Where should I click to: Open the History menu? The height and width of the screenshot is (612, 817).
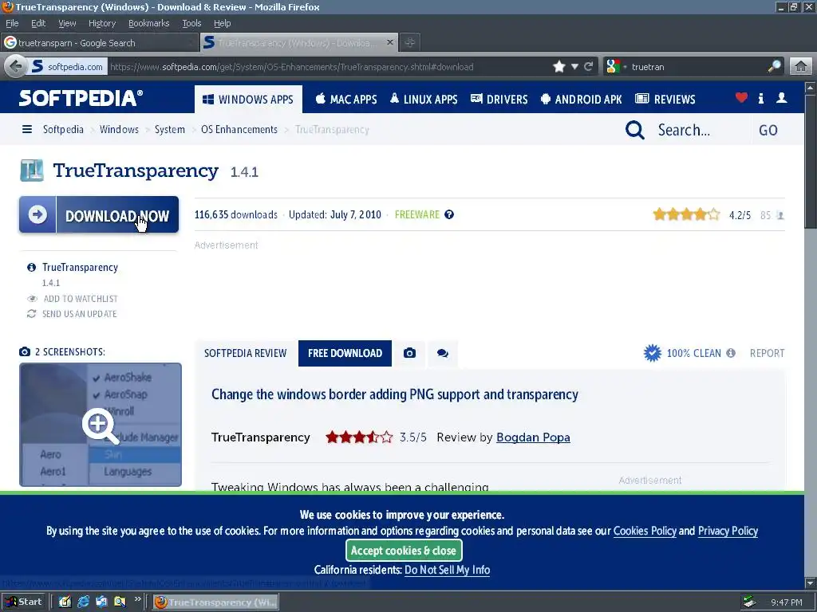click(102, 23)
